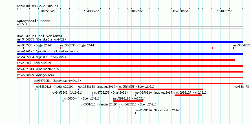This screenshot has height=124, width=251.
Task: Select the blue nsv3931618 marker
Action: [79, 107]
